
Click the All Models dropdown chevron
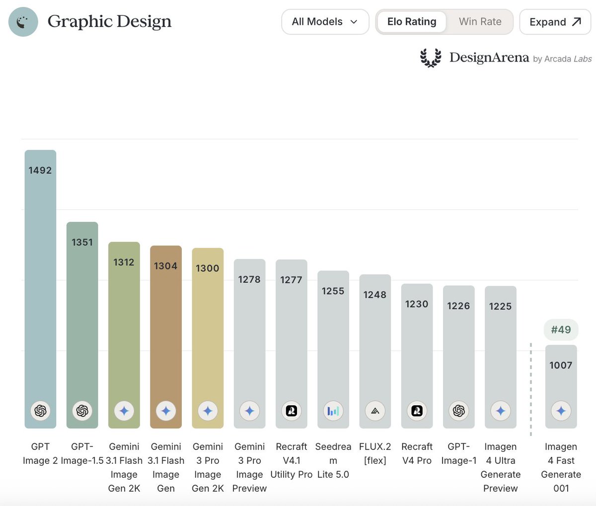[x=354, y=22]
